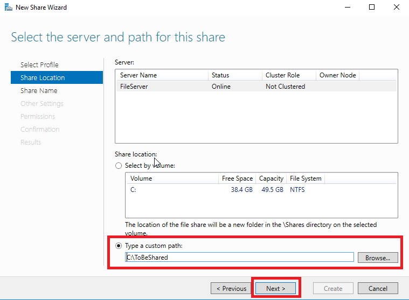The height and width of the screenshot is (300, 409).
Task: Select the FileServer row in server list
Action: [x=257, y=87]
